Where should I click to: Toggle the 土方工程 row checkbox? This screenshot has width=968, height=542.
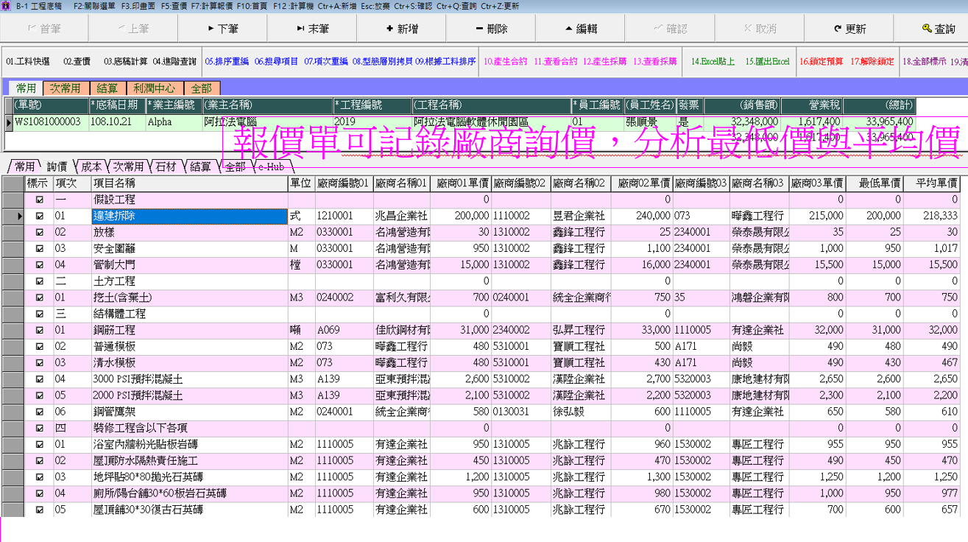coord(40,281)
